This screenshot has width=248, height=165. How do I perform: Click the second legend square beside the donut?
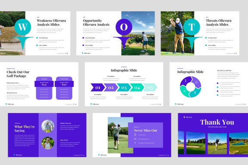pos(217,87)
